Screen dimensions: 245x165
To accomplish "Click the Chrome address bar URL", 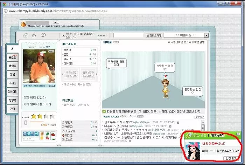I will (58, 11).
